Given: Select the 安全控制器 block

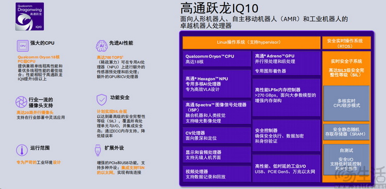Looking at the screenshot, I should (x=286, y=136).
